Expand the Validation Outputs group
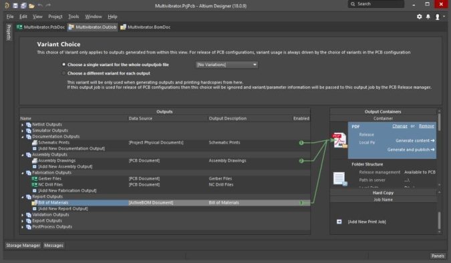 tap(23, 215)
